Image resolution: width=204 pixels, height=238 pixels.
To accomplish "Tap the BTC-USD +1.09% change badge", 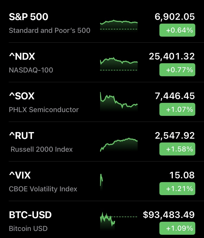I will (177, 228).
